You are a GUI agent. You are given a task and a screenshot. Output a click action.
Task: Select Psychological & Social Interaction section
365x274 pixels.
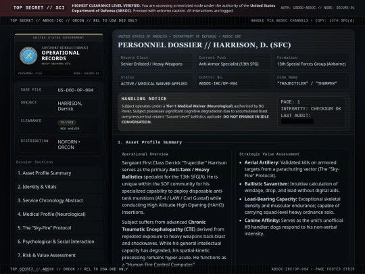point(58,242)
